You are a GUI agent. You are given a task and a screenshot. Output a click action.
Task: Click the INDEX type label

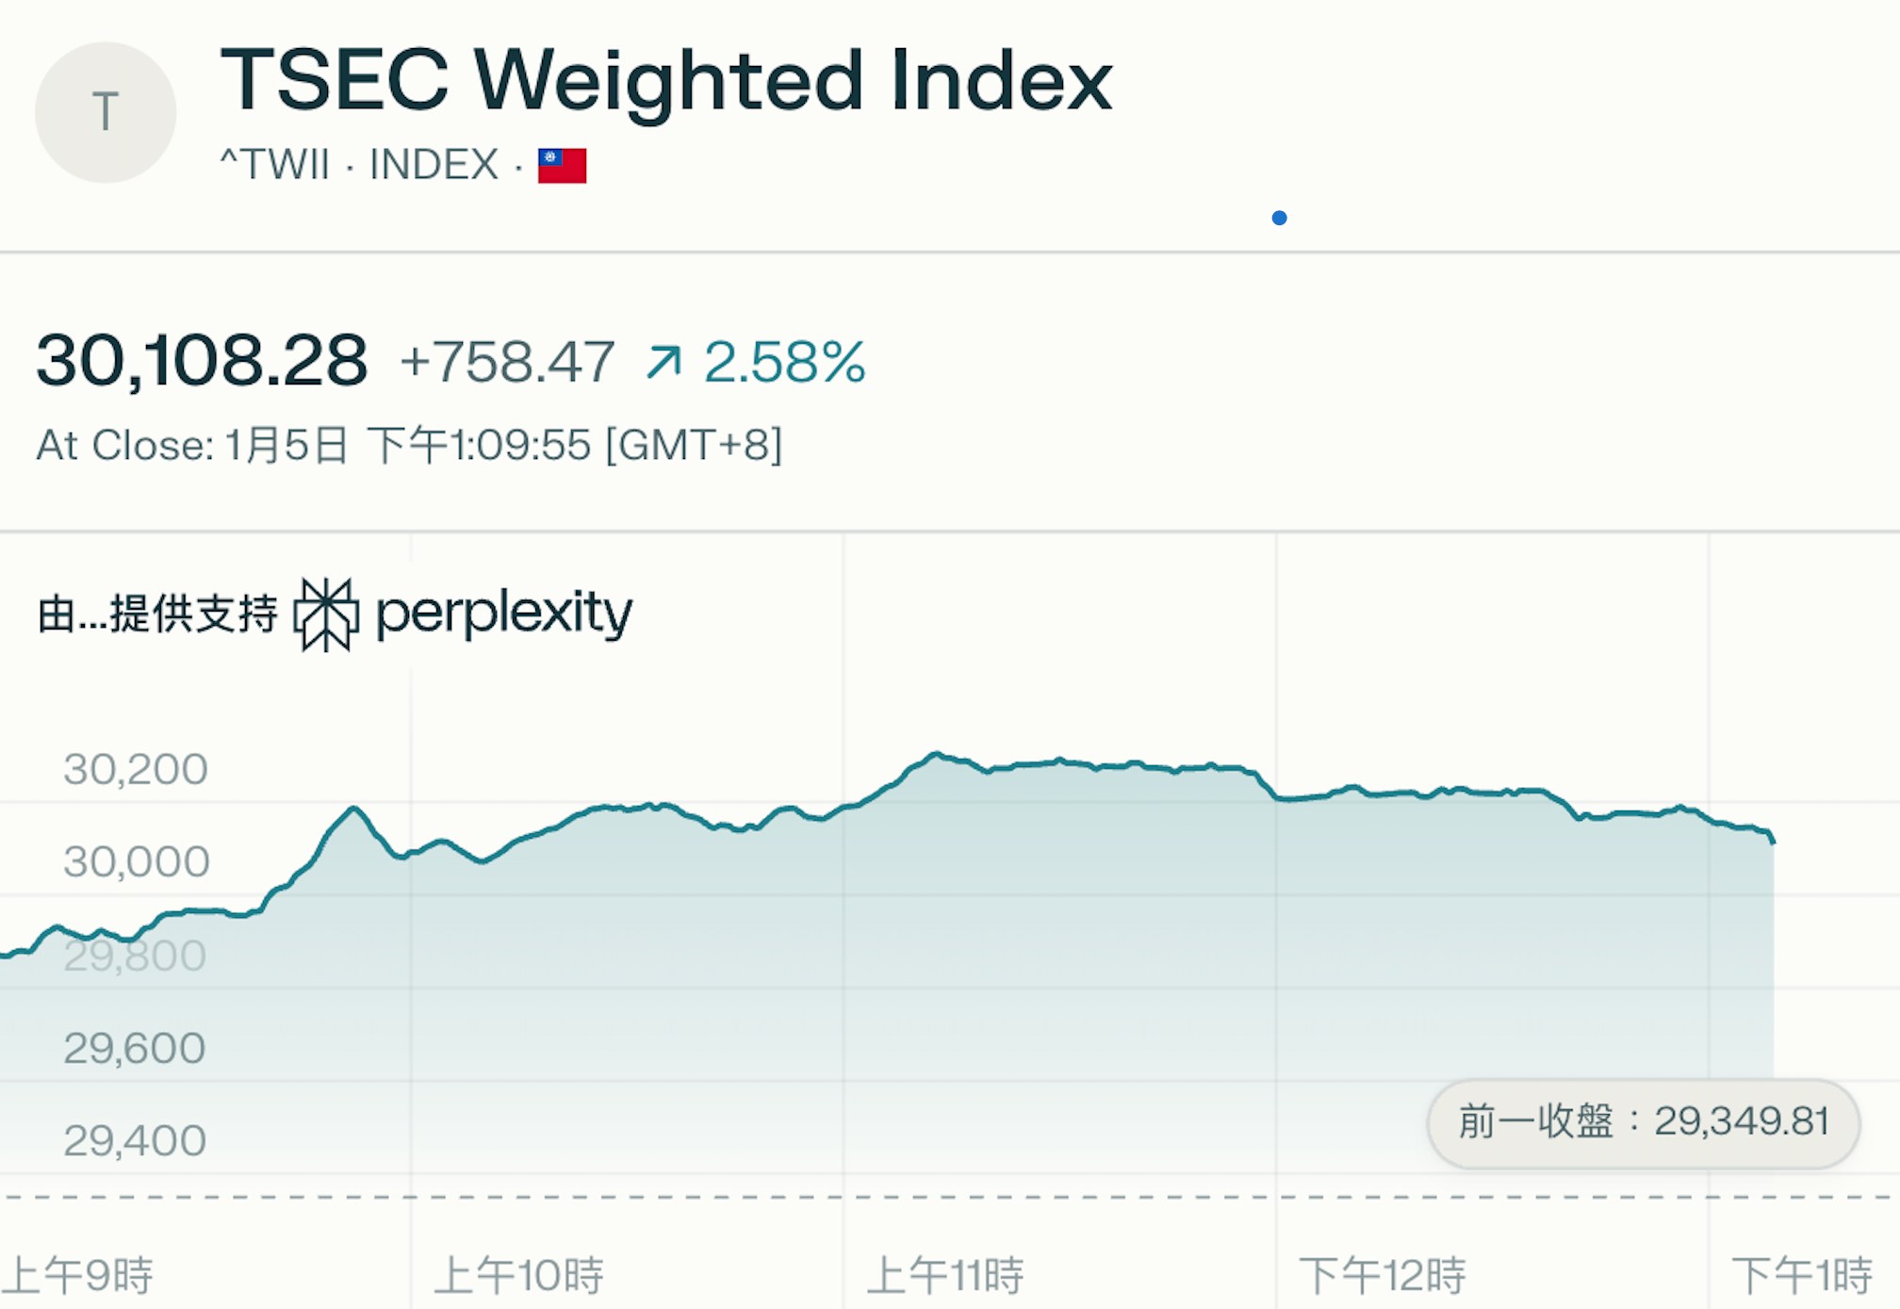point(434,165)
